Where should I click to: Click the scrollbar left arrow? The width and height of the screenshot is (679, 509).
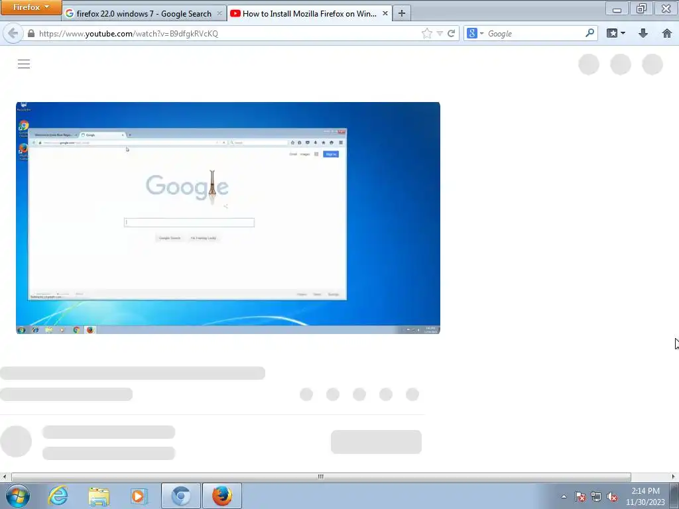tap(5, 477)
